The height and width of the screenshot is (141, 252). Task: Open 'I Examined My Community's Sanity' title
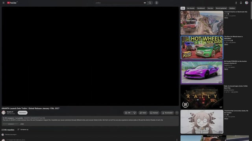(236, 112)
